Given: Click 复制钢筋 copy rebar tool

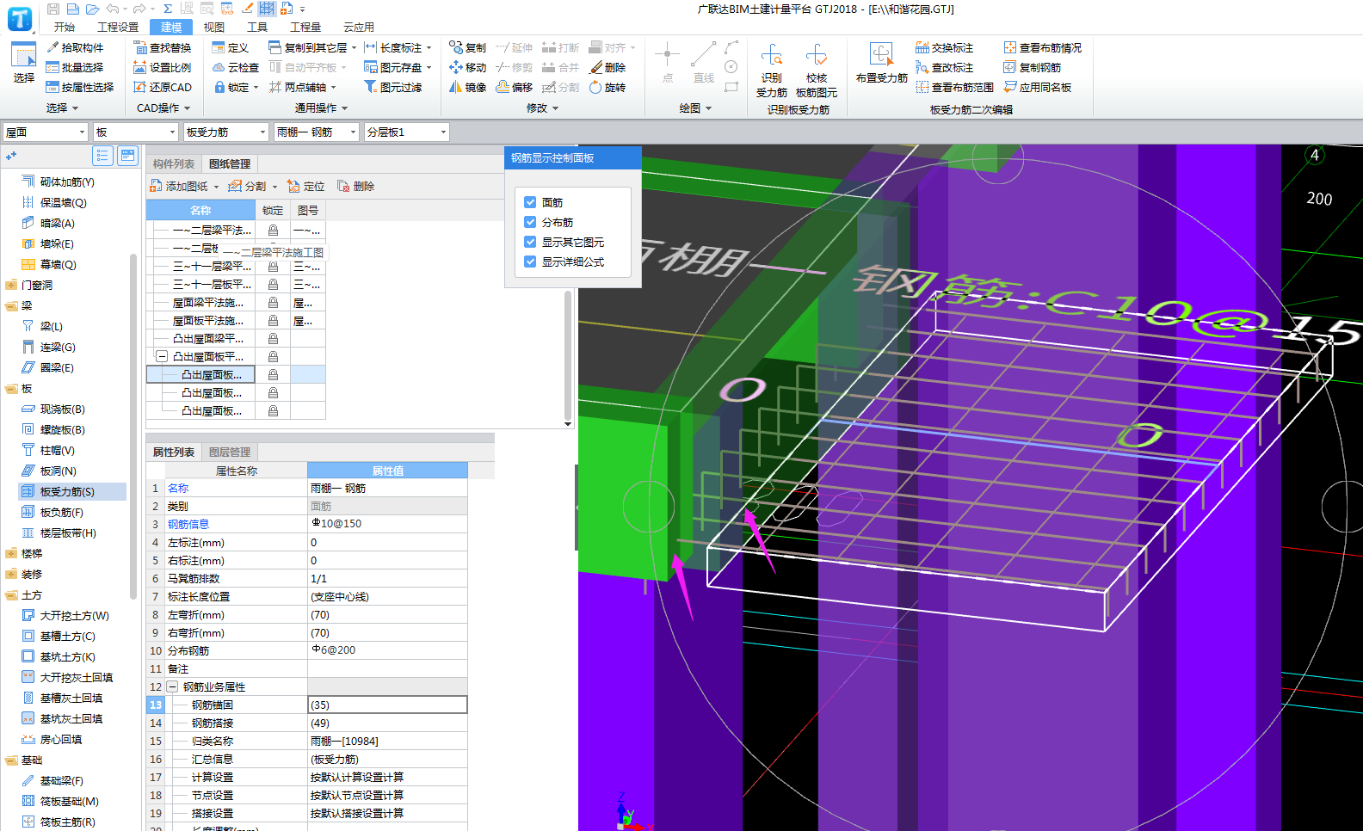Looking at the screenshot, I should click(1033, 68).
